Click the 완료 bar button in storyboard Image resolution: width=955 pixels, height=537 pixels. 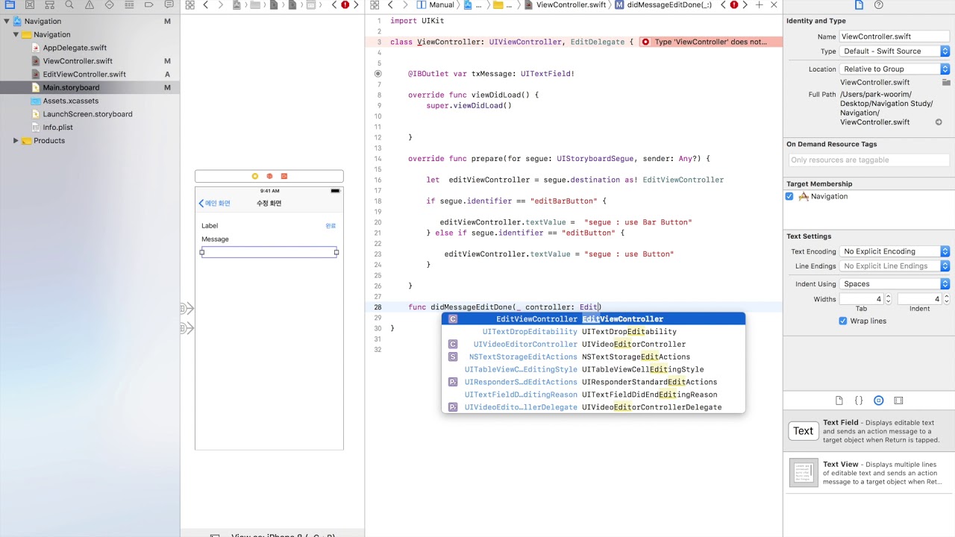click(x=331, y=225)
